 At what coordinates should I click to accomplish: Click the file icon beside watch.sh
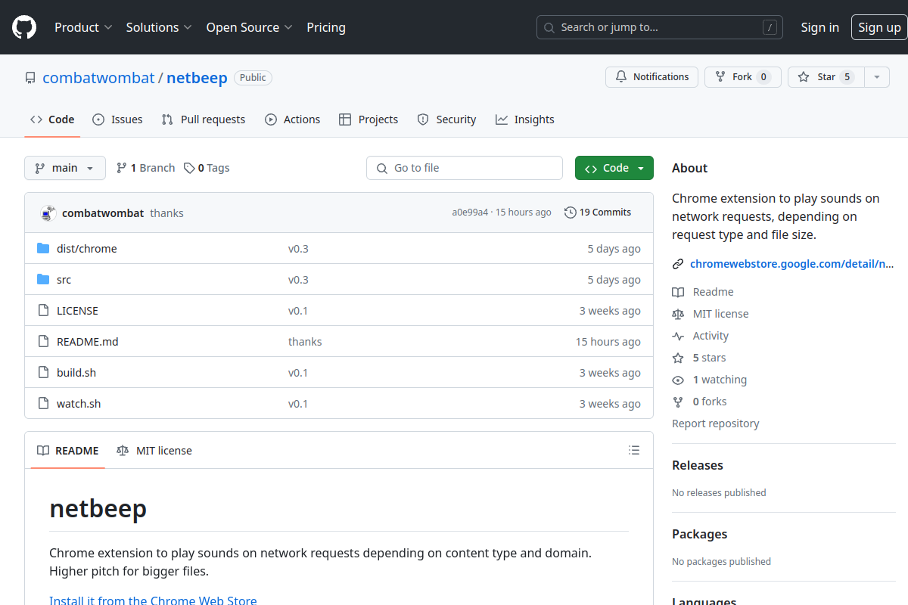tap(43, 404)
